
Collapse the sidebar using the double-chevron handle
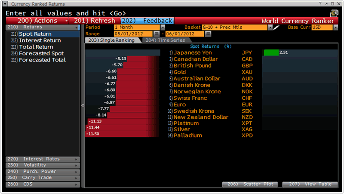pos(83,105)
